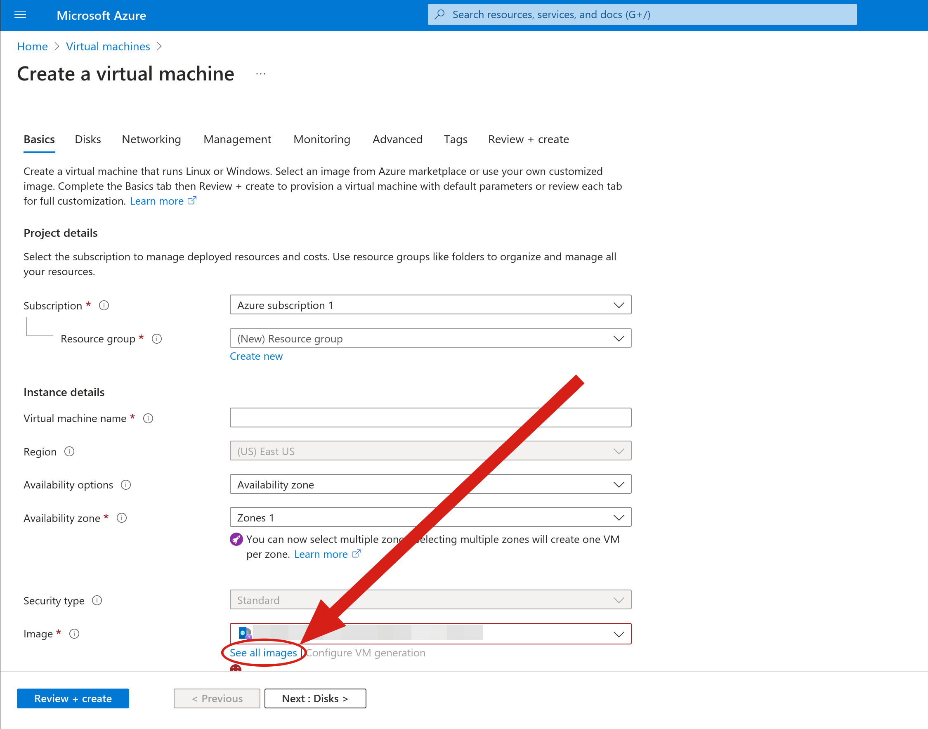Follow the See all images link
928x729 pixels.
coord(263,653)
